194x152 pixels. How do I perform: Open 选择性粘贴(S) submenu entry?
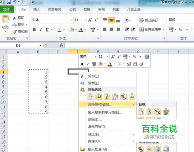(107, 104)
